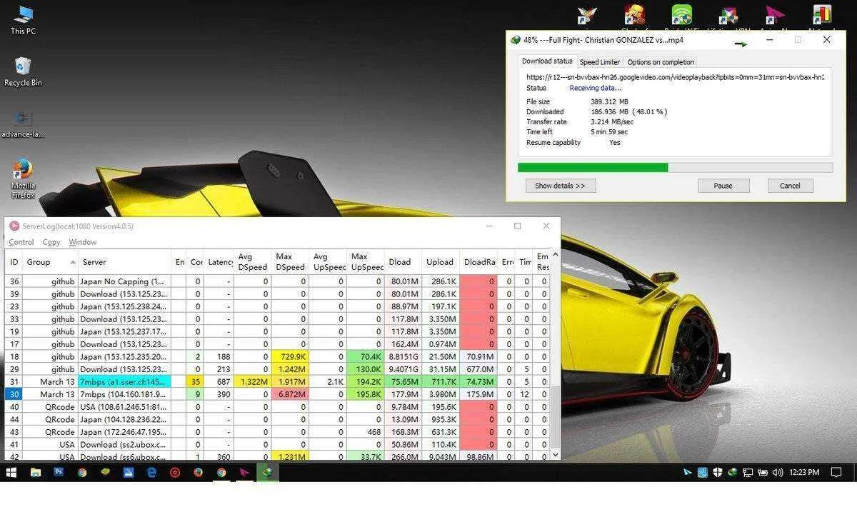Viewport: 857px width, 512px height.
Task: Click the ServerLog vertical scrollbar thumb
Action: coord(555,416)
